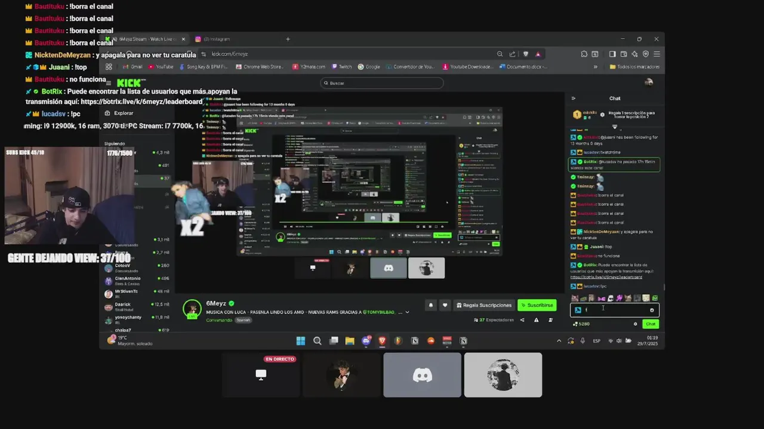The width and height of the screenshot is (764, 429).
Task: Open MrStivenTc channel in sidebar
Action: tap(137, 293)
